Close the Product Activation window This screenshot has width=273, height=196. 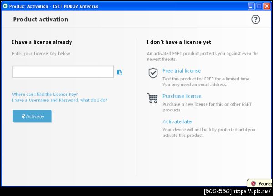267,6
